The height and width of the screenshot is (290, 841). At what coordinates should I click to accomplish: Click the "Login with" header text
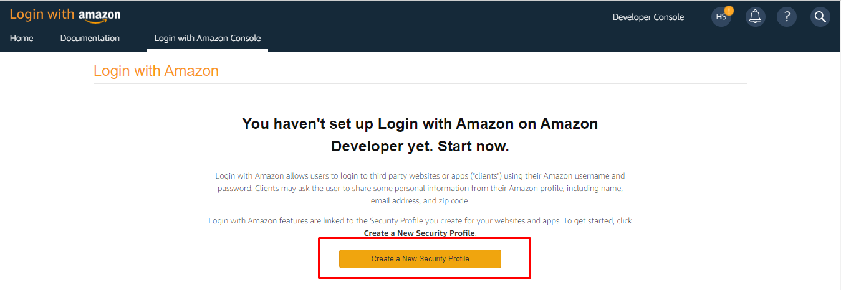coord(42,14)
